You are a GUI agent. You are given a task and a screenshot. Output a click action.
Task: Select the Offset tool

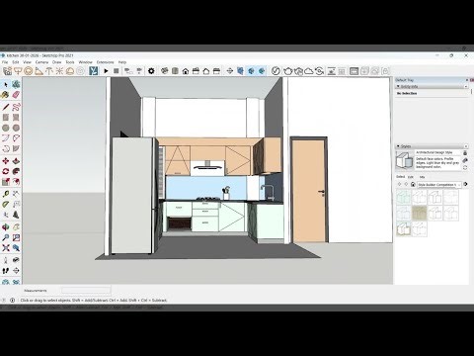16,182
